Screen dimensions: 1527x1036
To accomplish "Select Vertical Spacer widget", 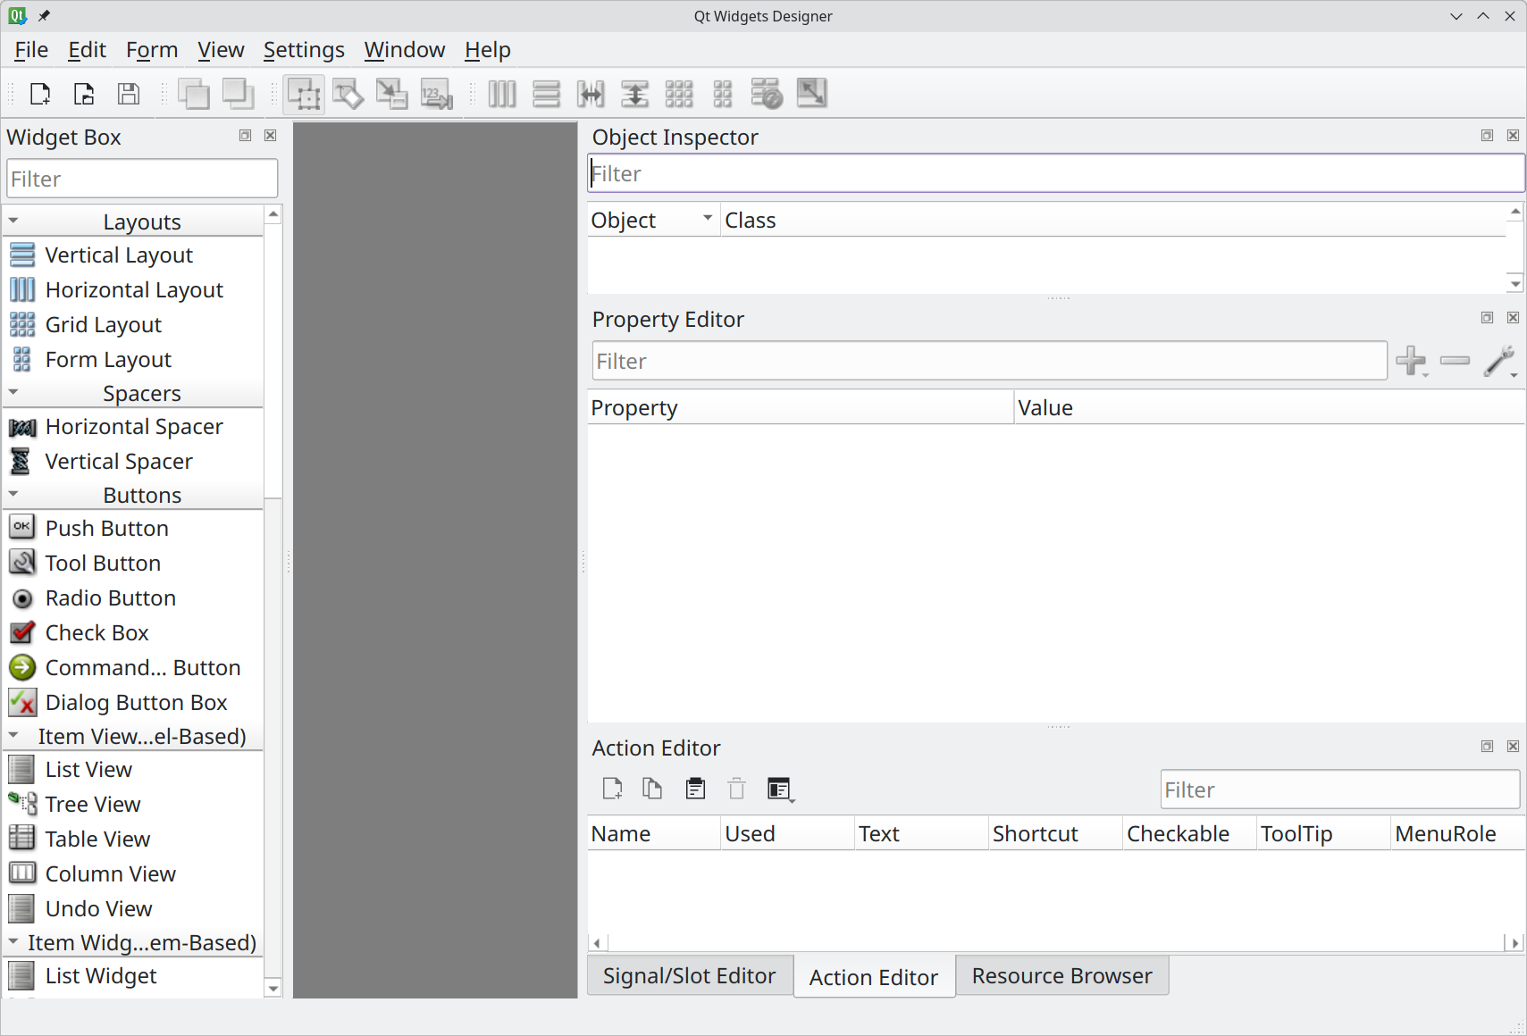I will tap(132, 462).
